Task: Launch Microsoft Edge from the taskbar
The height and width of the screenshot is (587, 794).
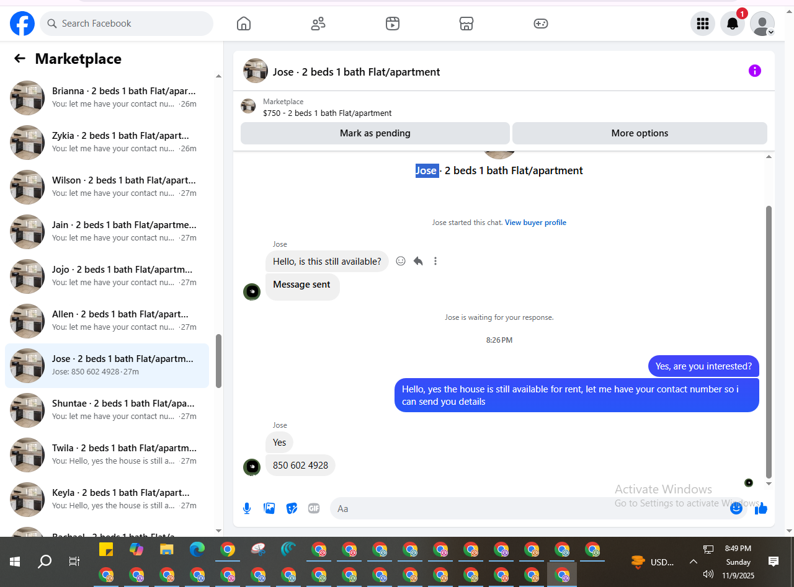Action: 197,549
